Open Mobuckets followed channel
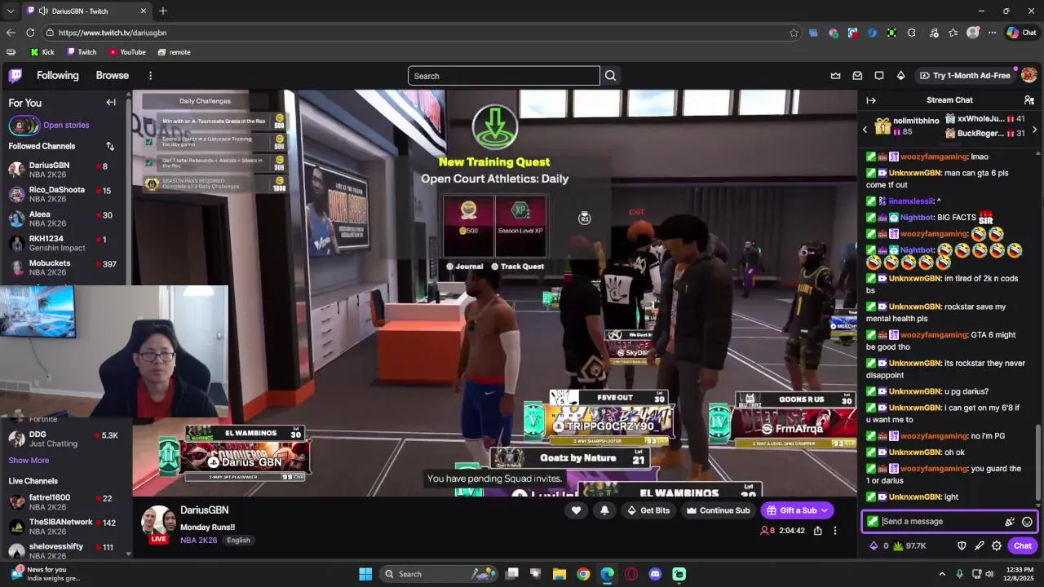The height and width of the screenshot is (587, 1044). point(64,267)
